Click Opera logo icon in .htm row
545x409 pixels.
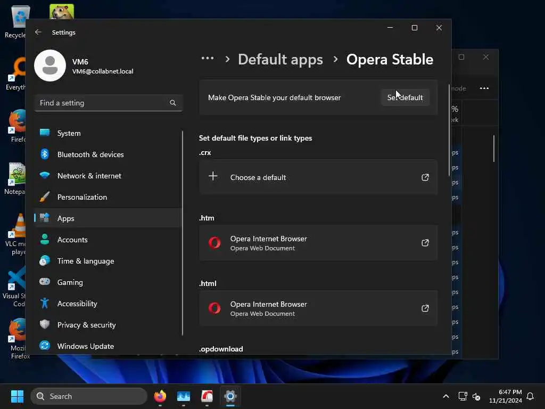(214, 243)
